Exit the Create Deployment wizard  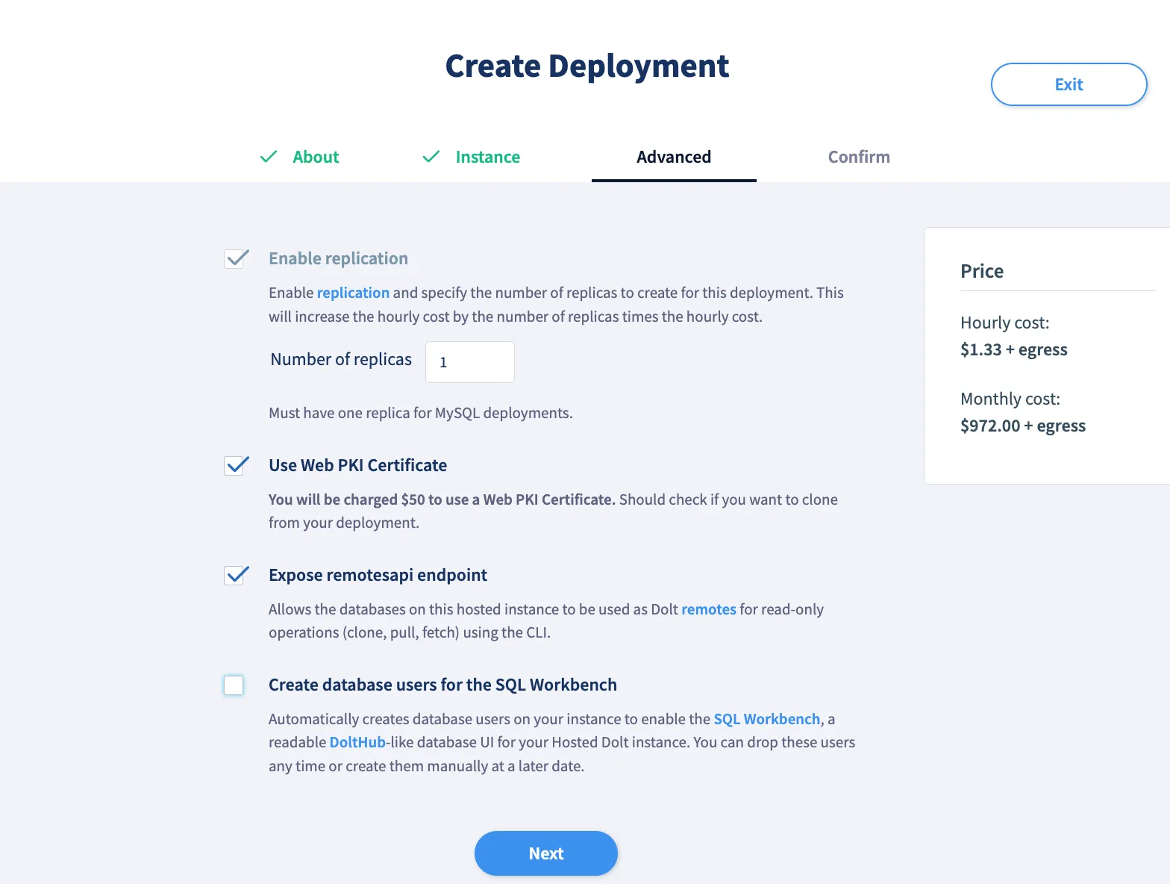tap(1068, 84)
